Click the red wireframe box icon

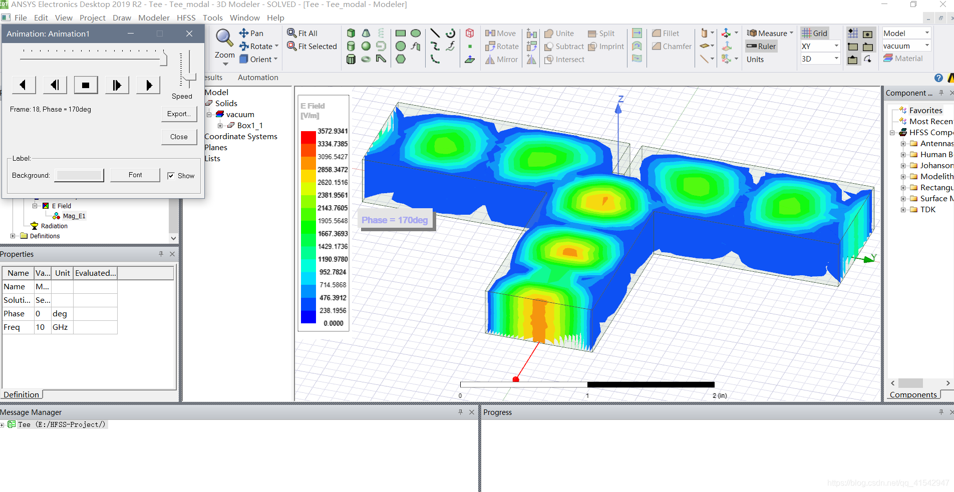click(470, 33)
